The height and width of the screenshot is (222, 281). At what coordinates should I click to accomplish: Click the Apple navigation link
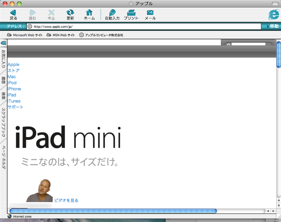(13, 65)
